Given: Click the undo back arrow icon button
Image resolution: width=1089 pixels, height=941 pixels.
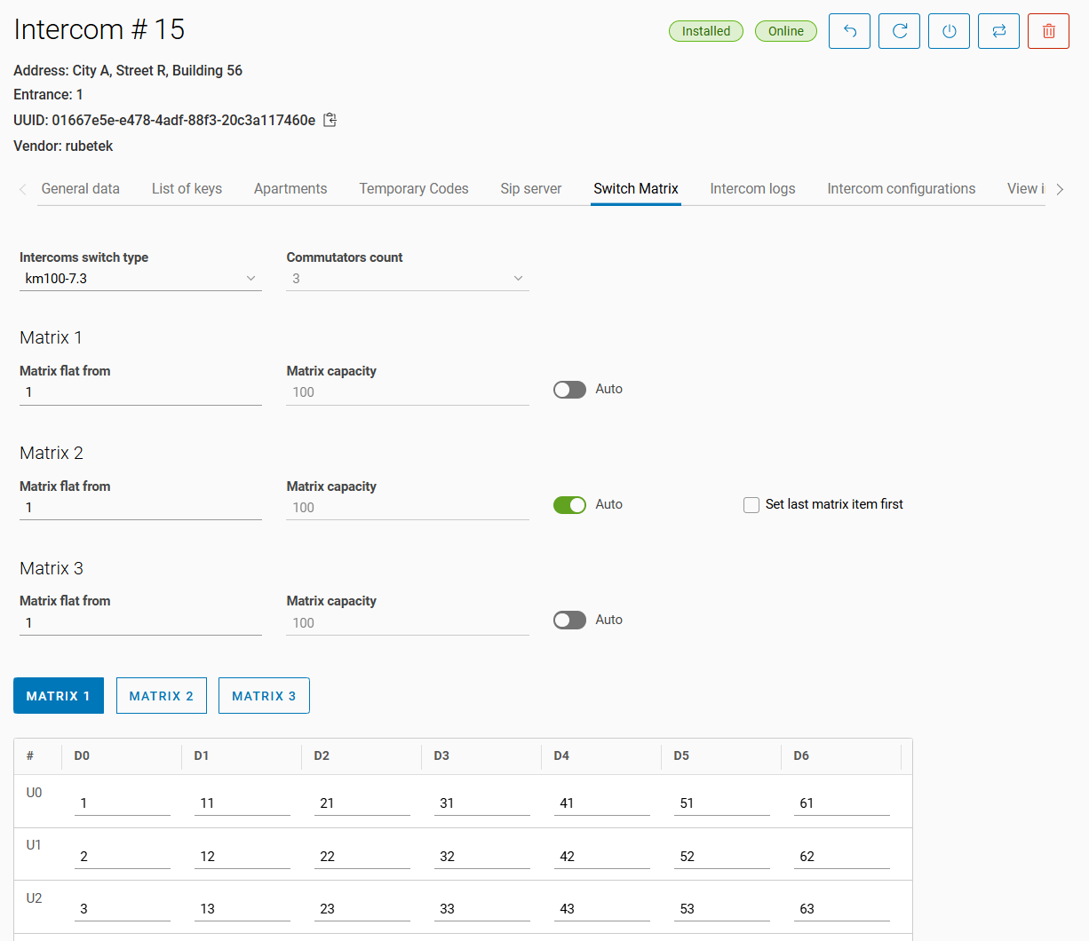Looking at the screenshot, I should [849, 31].
